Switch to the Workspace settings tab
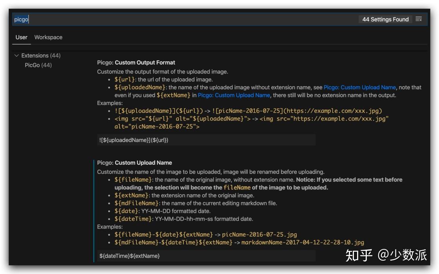The image size is (439, 274). click(x=48, y=37)
